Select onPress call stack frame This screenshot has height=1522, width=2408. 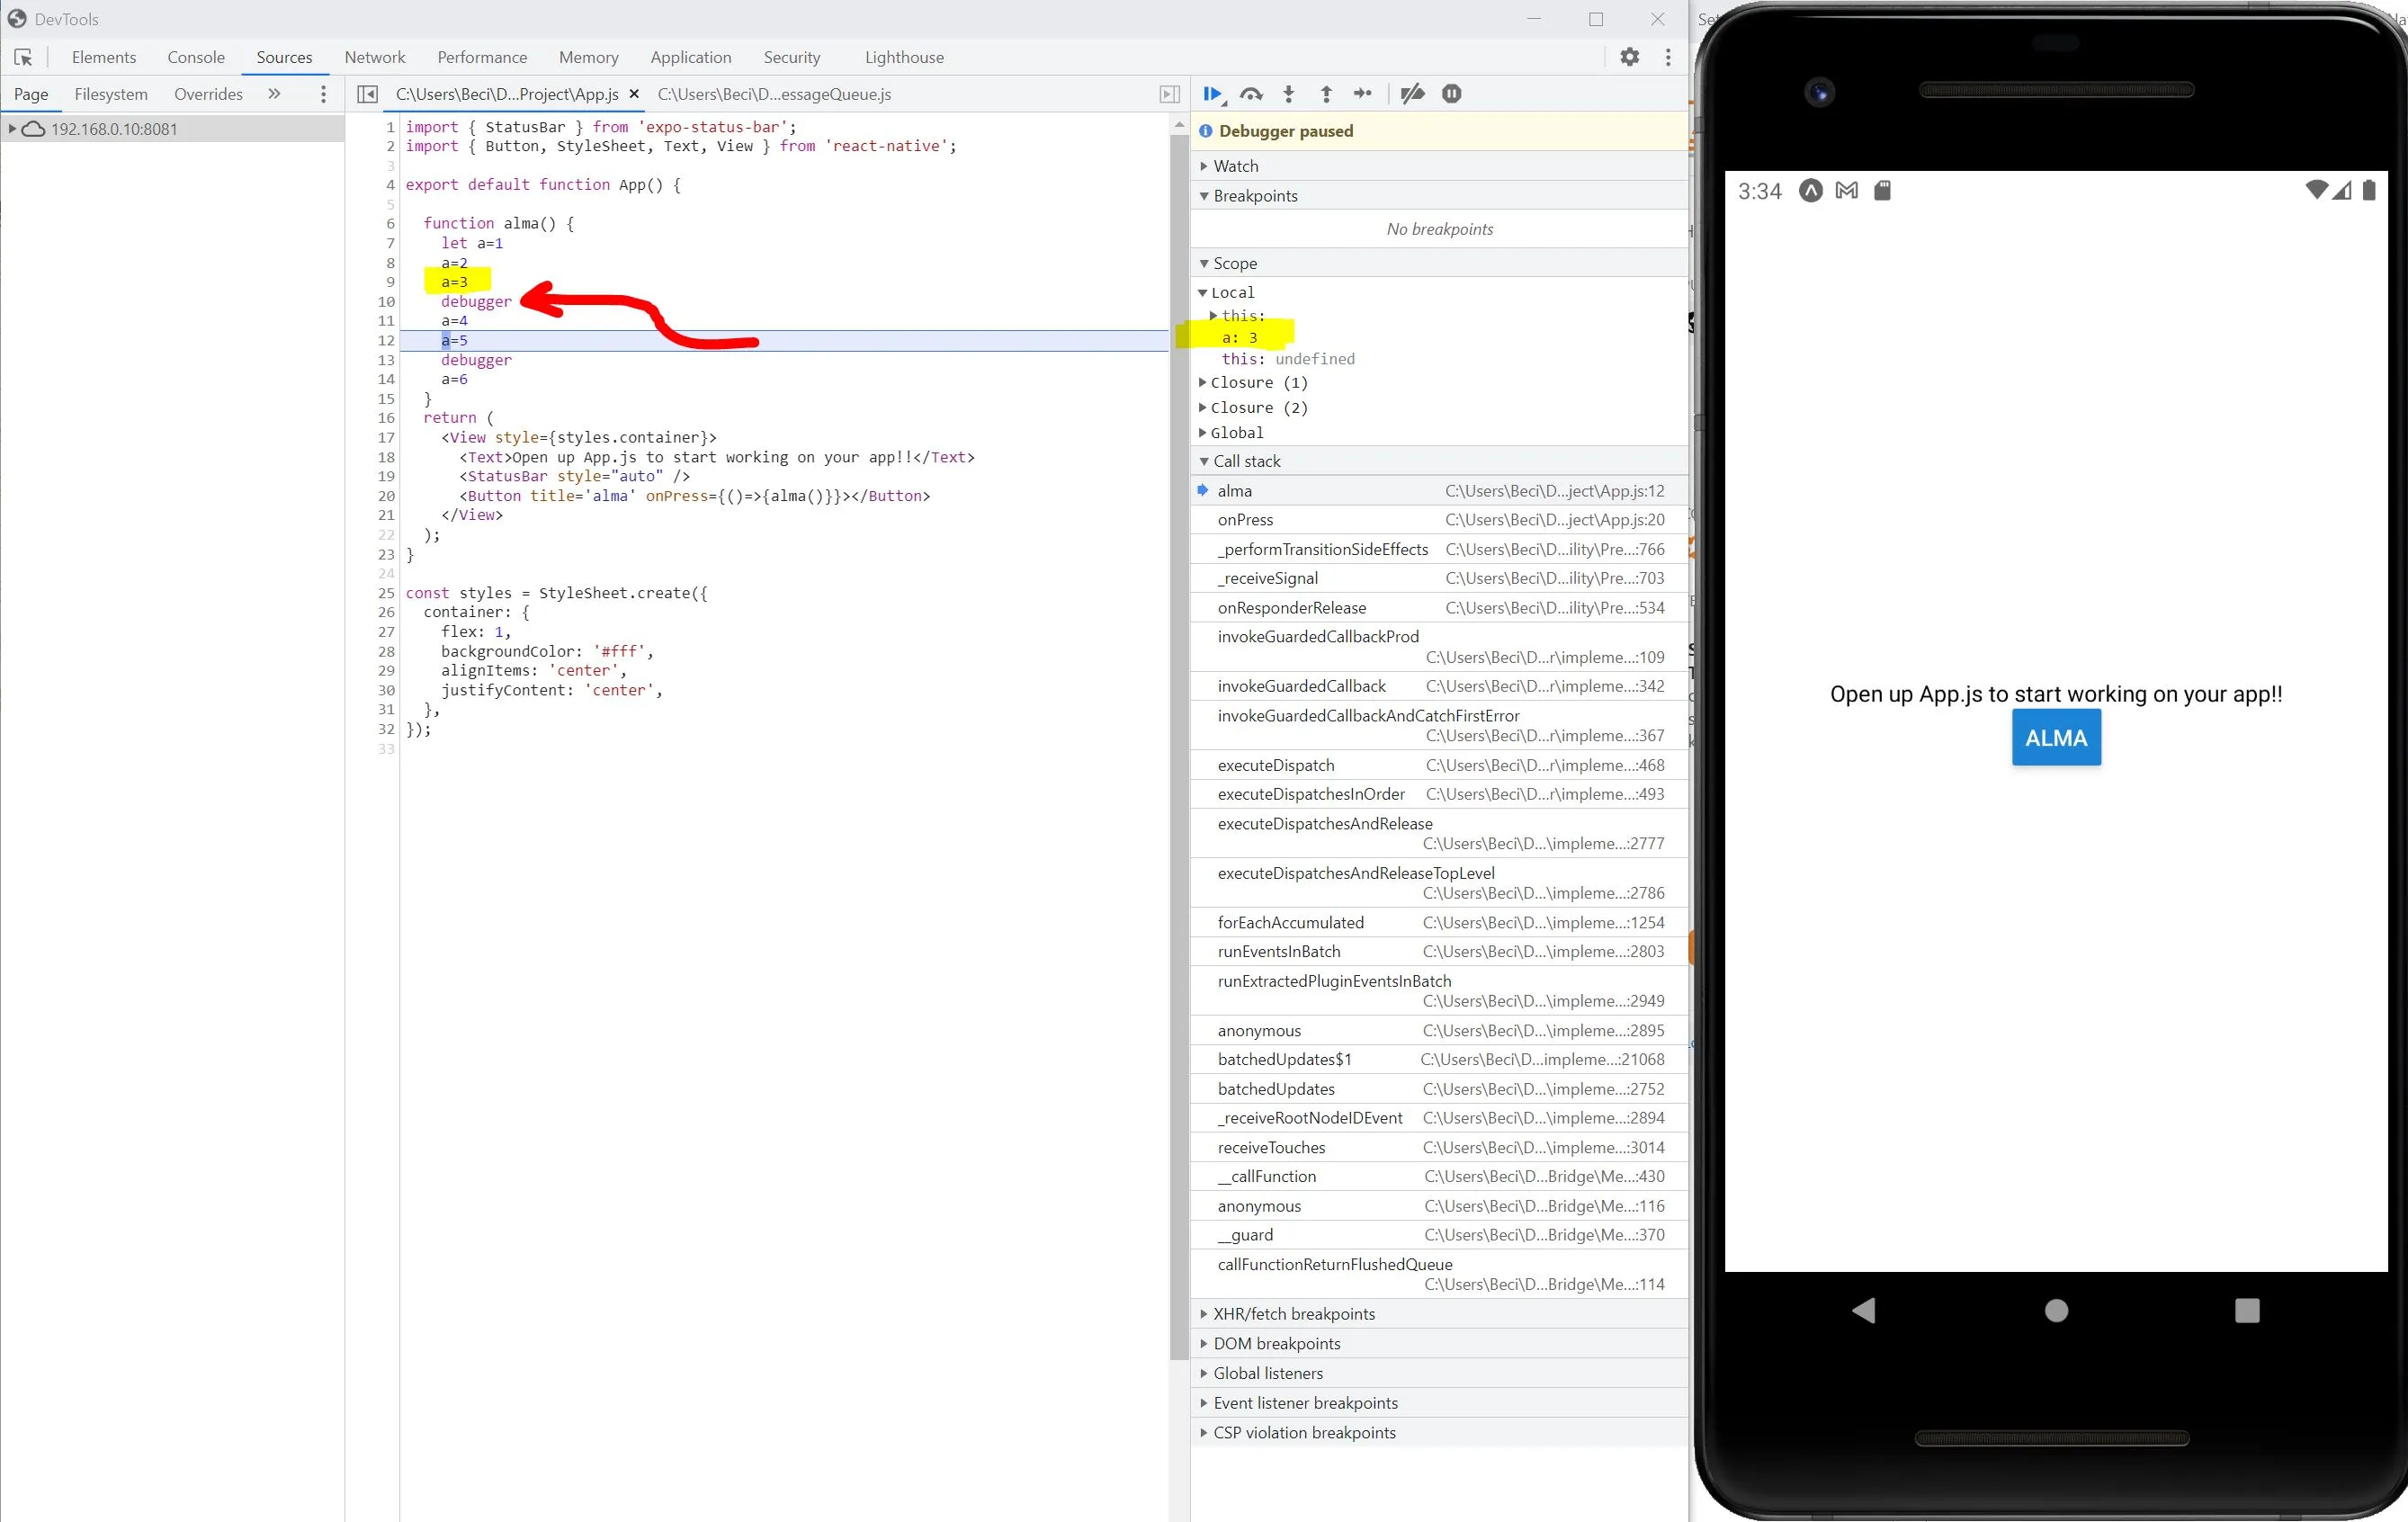point(1439,520)
